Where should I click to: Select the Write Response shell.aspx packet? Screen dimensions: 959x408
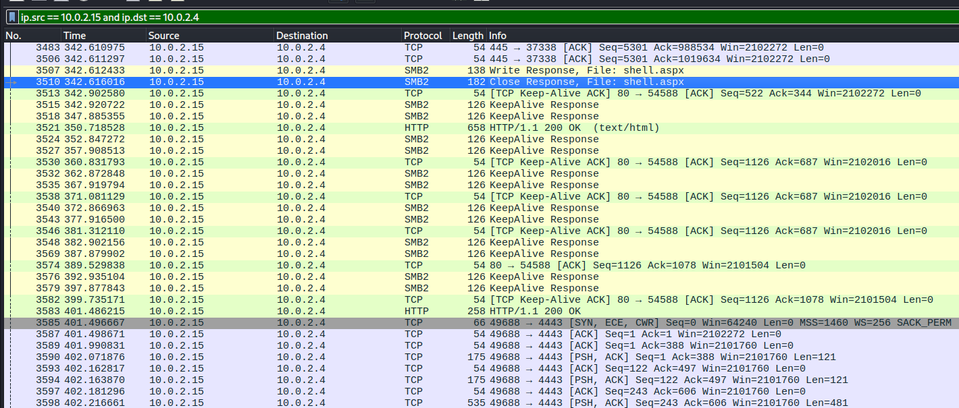pyautogui.click(x=481, y=71)
